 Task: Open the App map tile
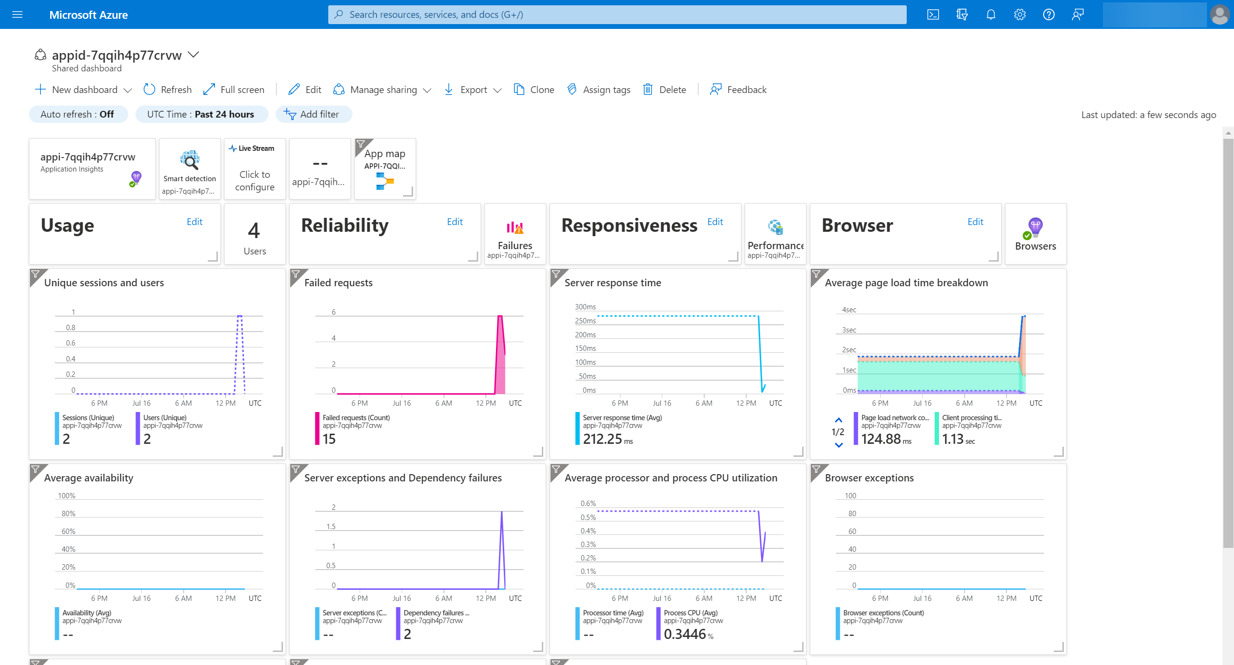[385, 169]
